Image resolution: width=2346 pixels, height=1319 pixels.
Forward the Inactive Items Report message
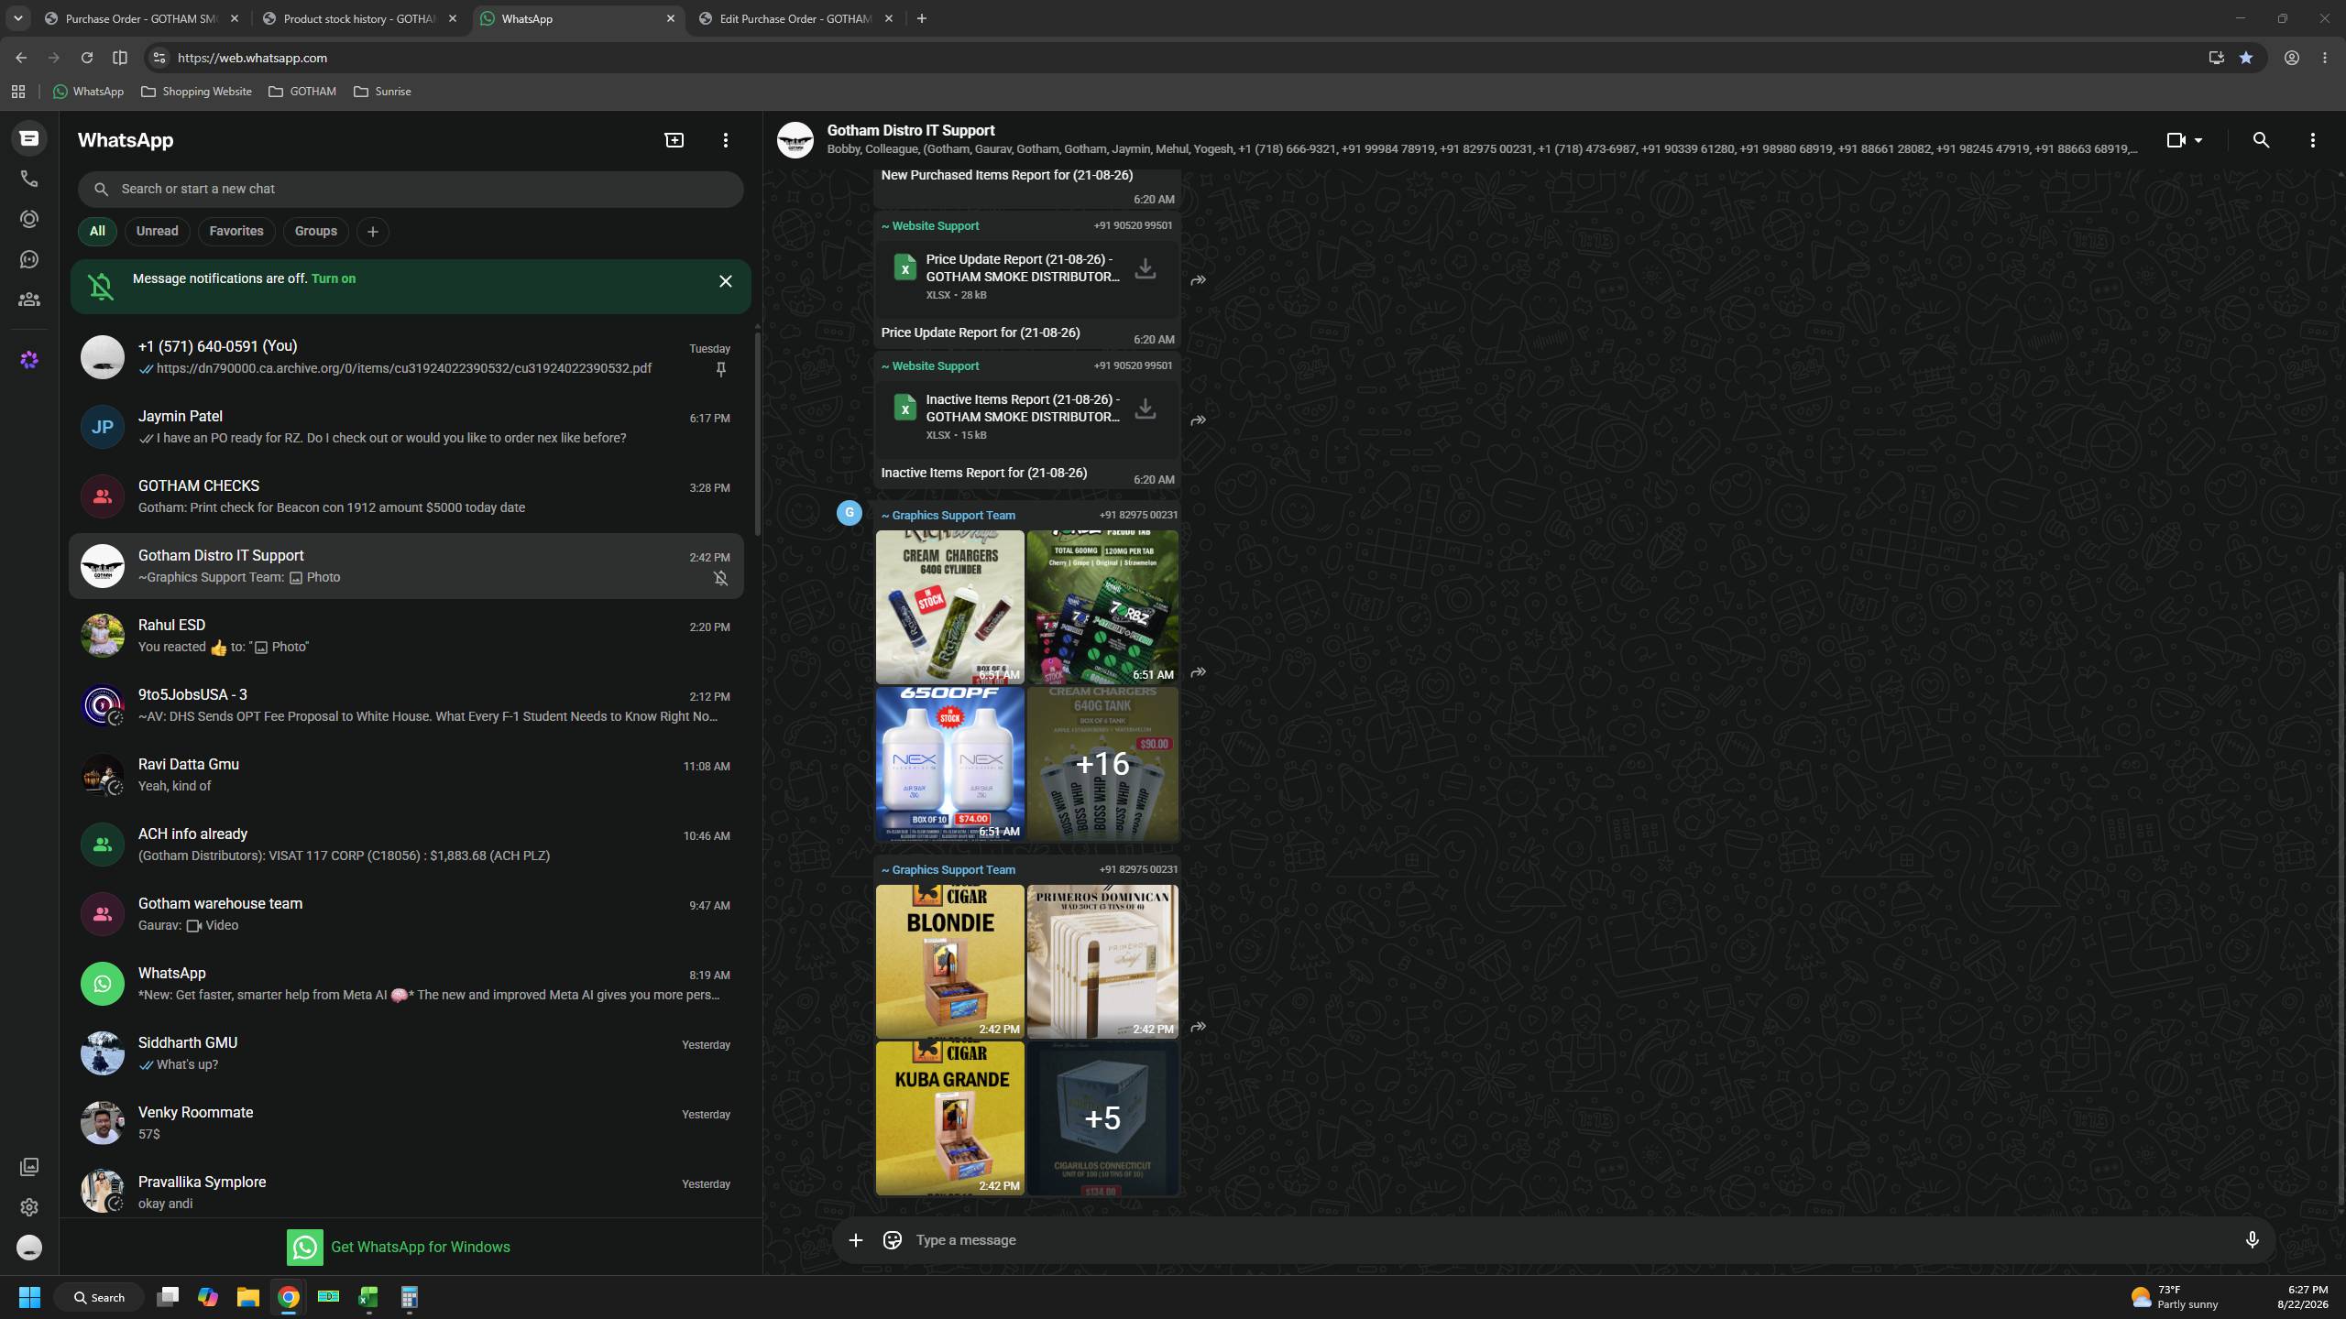click(x=1198, y=420)
